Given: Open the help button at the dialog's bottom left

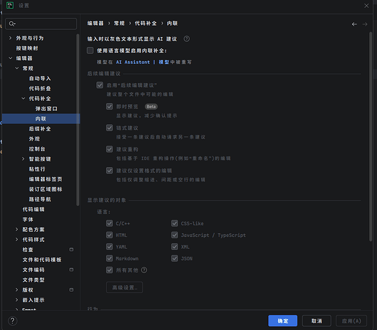Looking at the screenshot, I should click(x=13, y=321).
